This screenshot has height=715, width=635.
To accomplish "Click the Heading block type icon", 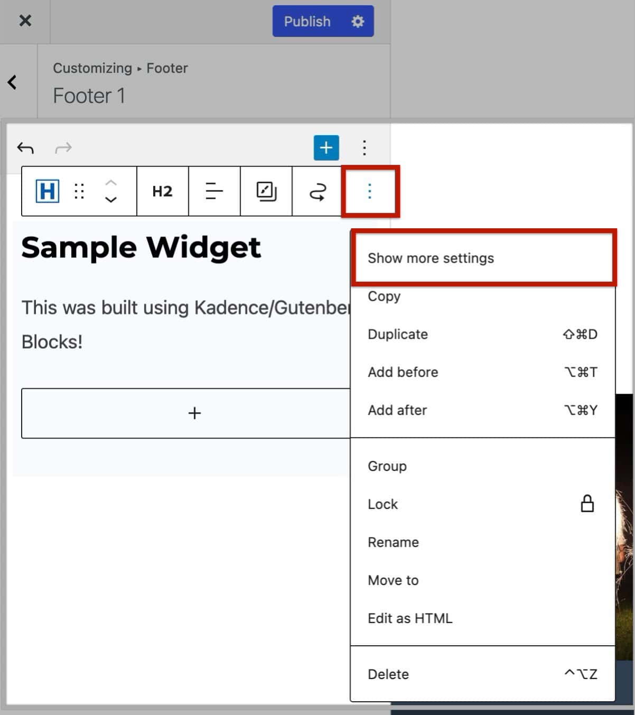I will click(x=47, y=191).
